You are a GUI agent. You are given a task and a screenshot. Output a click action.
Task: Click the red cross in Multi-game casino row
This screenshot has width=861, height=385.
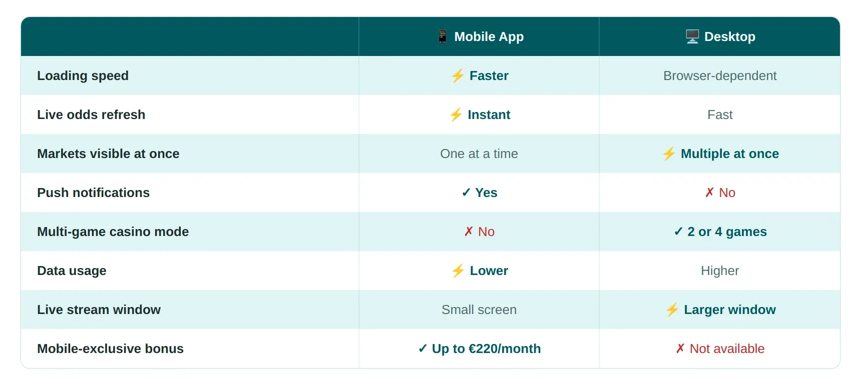[469, 231]
